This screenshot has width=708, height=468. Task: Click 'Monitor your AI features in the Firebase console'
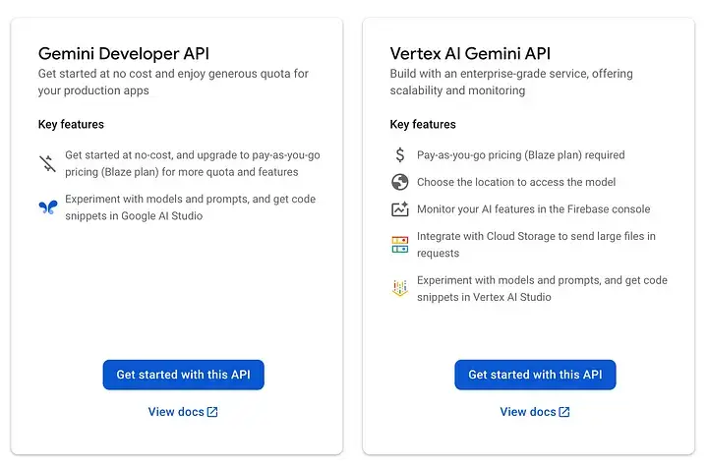[x=533, y=209]
